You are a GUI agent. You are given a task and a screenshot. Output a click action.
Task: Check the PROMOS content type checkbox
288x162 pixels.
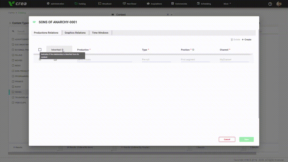13,82
